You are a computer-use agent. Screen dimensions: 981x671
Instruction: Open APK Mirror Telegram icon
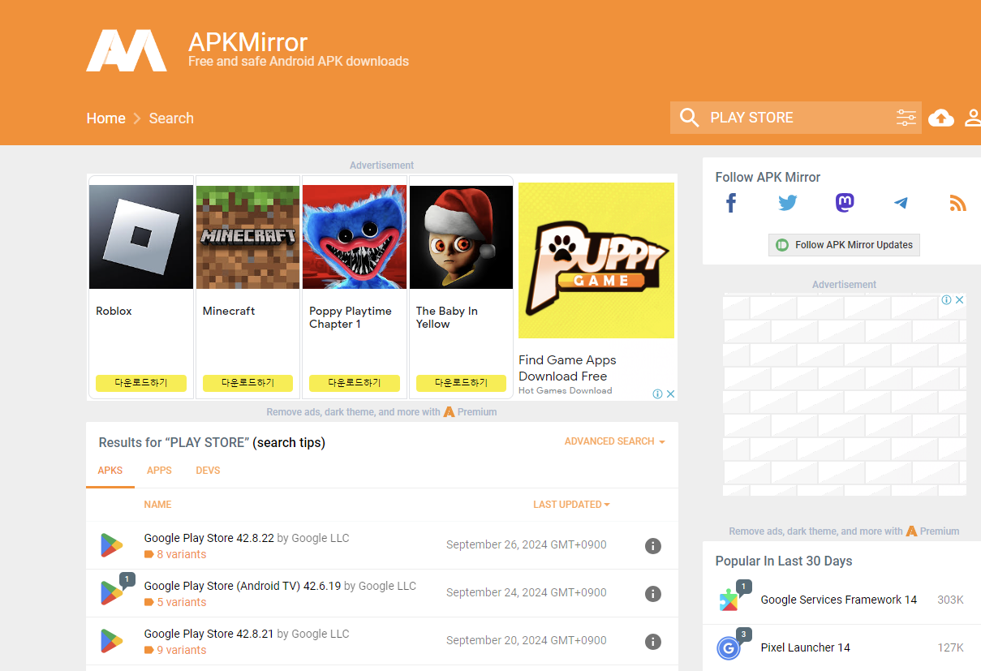coord(901,203)
